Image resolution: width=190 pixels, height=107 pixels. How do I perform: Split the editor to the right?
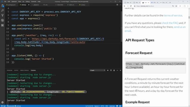[117, 5]
